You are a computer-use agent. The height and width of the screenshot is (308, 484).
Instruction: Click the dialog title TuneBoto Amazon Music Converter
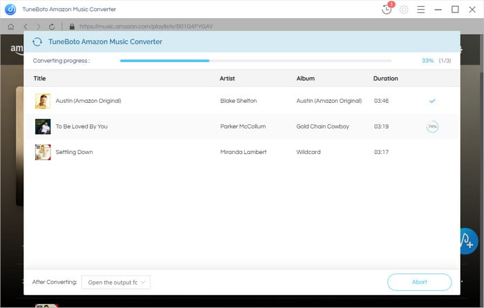(105, 41)
